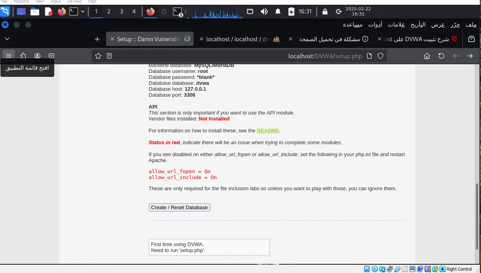Screen dimensions: 481x273
Task: Open the عرض menu in Firefox
Action: 438,25
